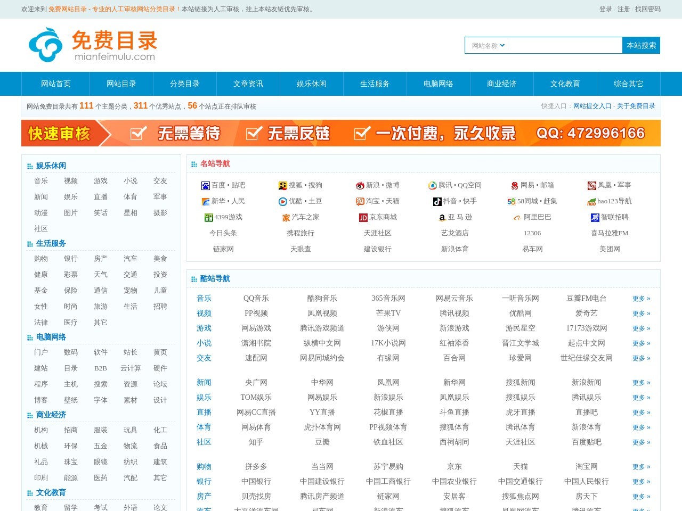The height and width of the screenshot is (511, 682).
Task: Click the Sina Weibo eye icon
Action: tap(360, 186)
